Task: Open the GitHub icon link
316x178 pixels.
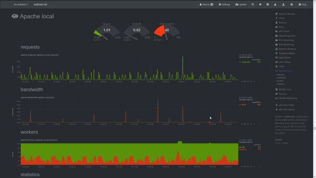Action: 253,4
